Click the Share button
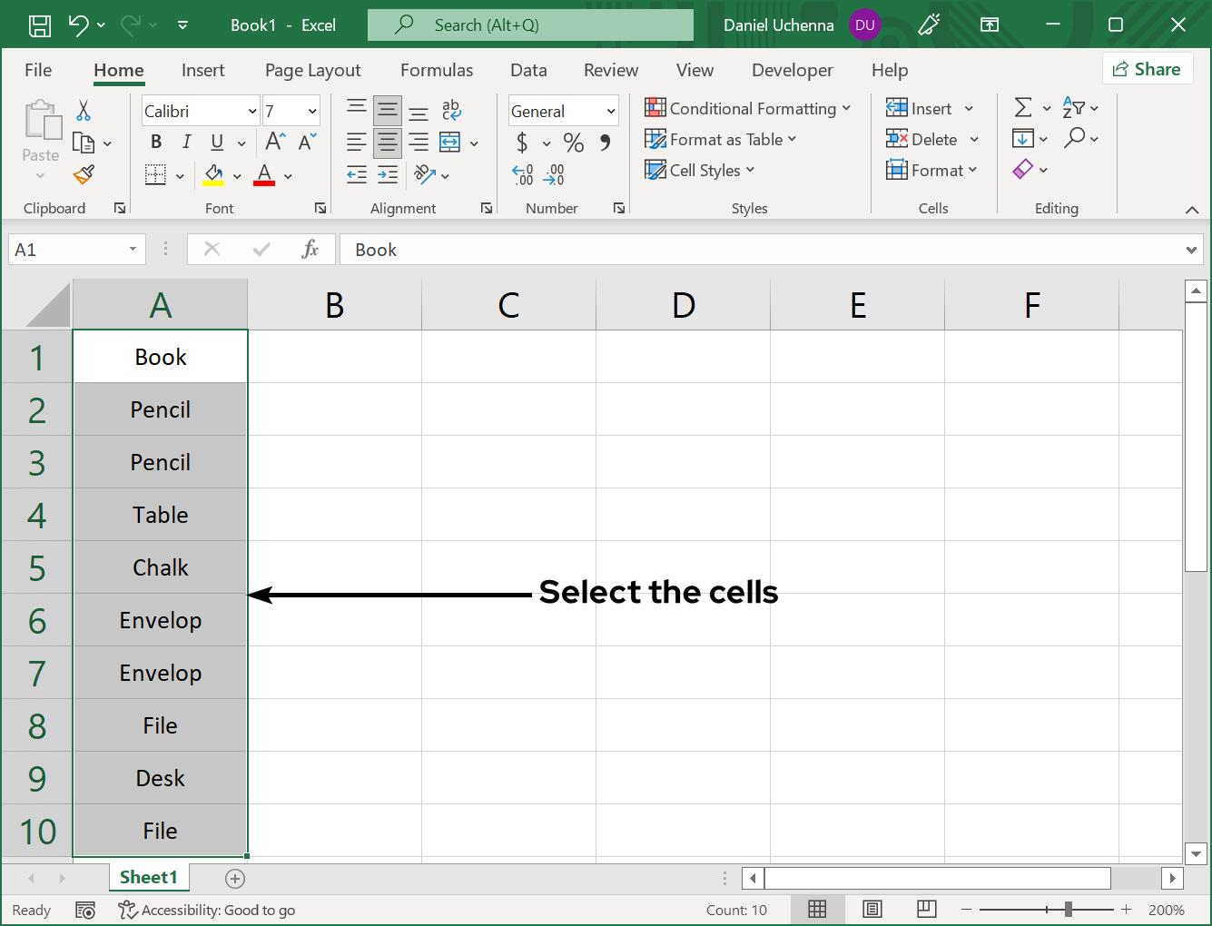This screenshot has width=1212, height=926. [x=1147, y=69]
